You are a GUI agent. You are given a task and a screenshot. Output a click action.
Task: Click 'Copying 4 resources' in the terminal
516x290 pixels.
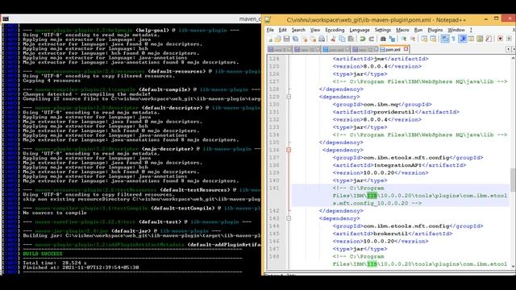[x=51, y=81]
